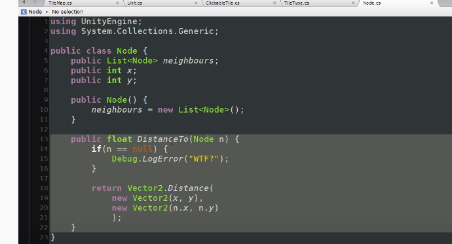452x244 pixels.
Task: Click the back navigation arrow icon
Action: pos(24,3)
